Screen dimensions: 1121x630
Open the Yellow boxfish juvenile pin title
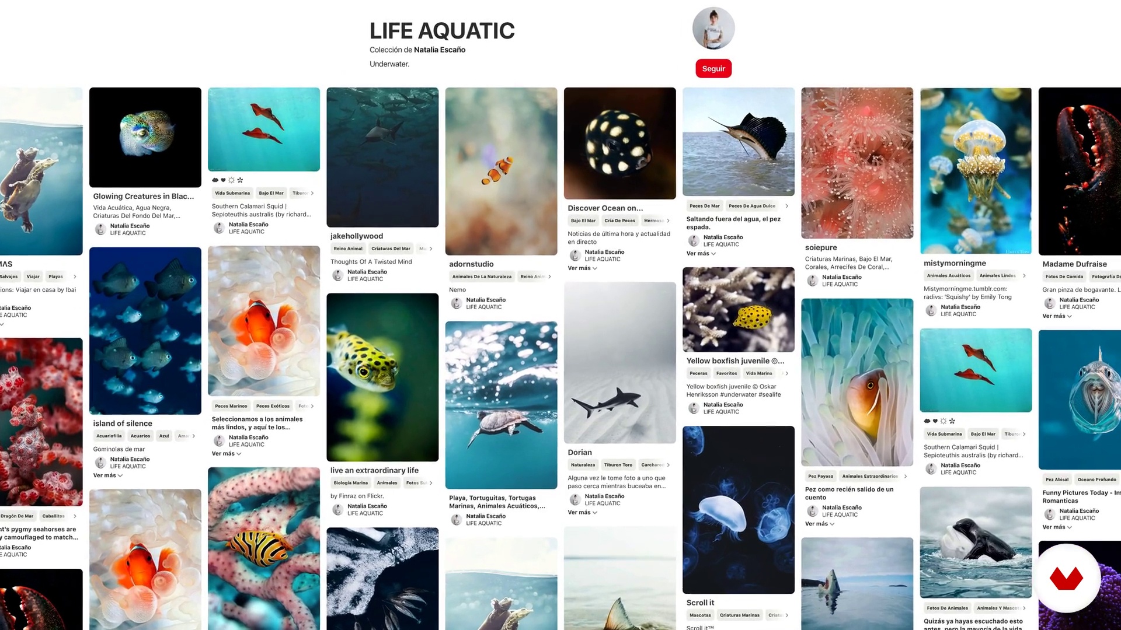click(735, 360)
